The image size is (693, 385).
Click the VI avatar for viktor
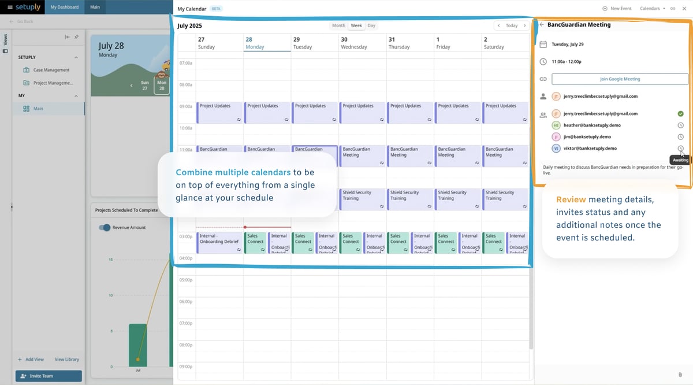click(556, 149)
